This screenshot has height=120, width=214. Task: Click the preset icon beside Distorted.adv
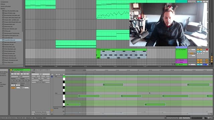pyautogui.click(x=3, y=27)
